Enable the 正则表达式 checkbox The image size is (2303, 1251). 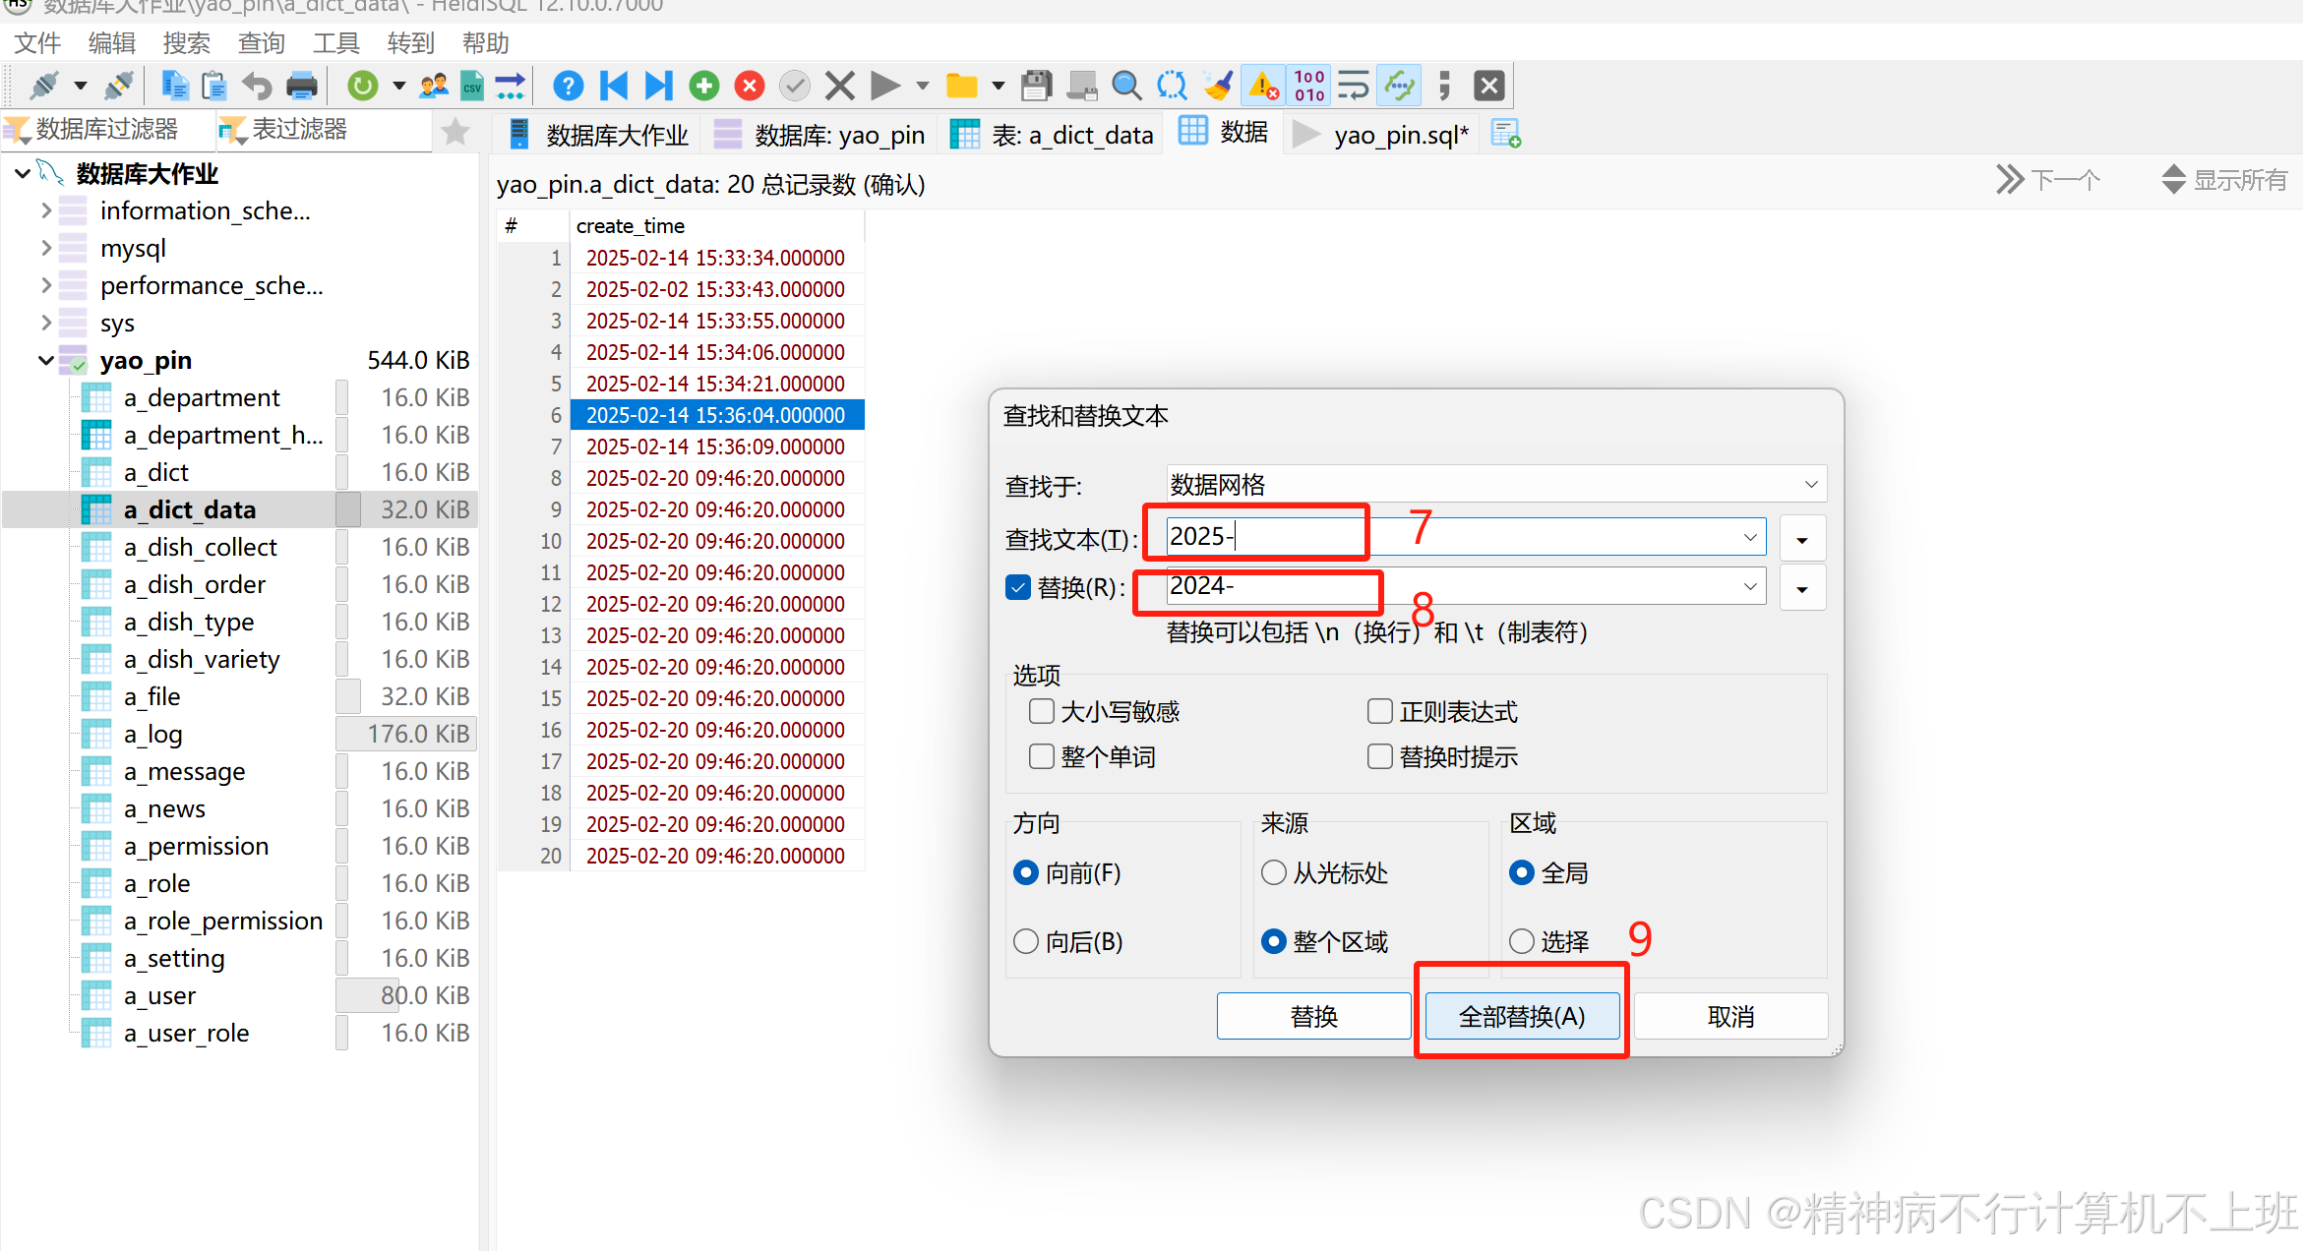1380,711
